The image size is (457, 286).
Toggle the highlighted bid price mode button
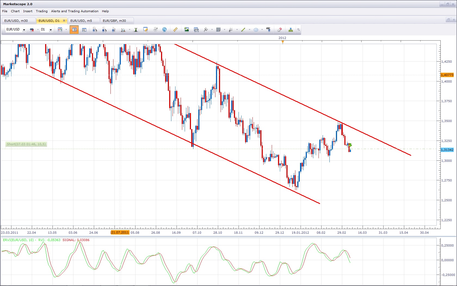click(x=74, y=30)
